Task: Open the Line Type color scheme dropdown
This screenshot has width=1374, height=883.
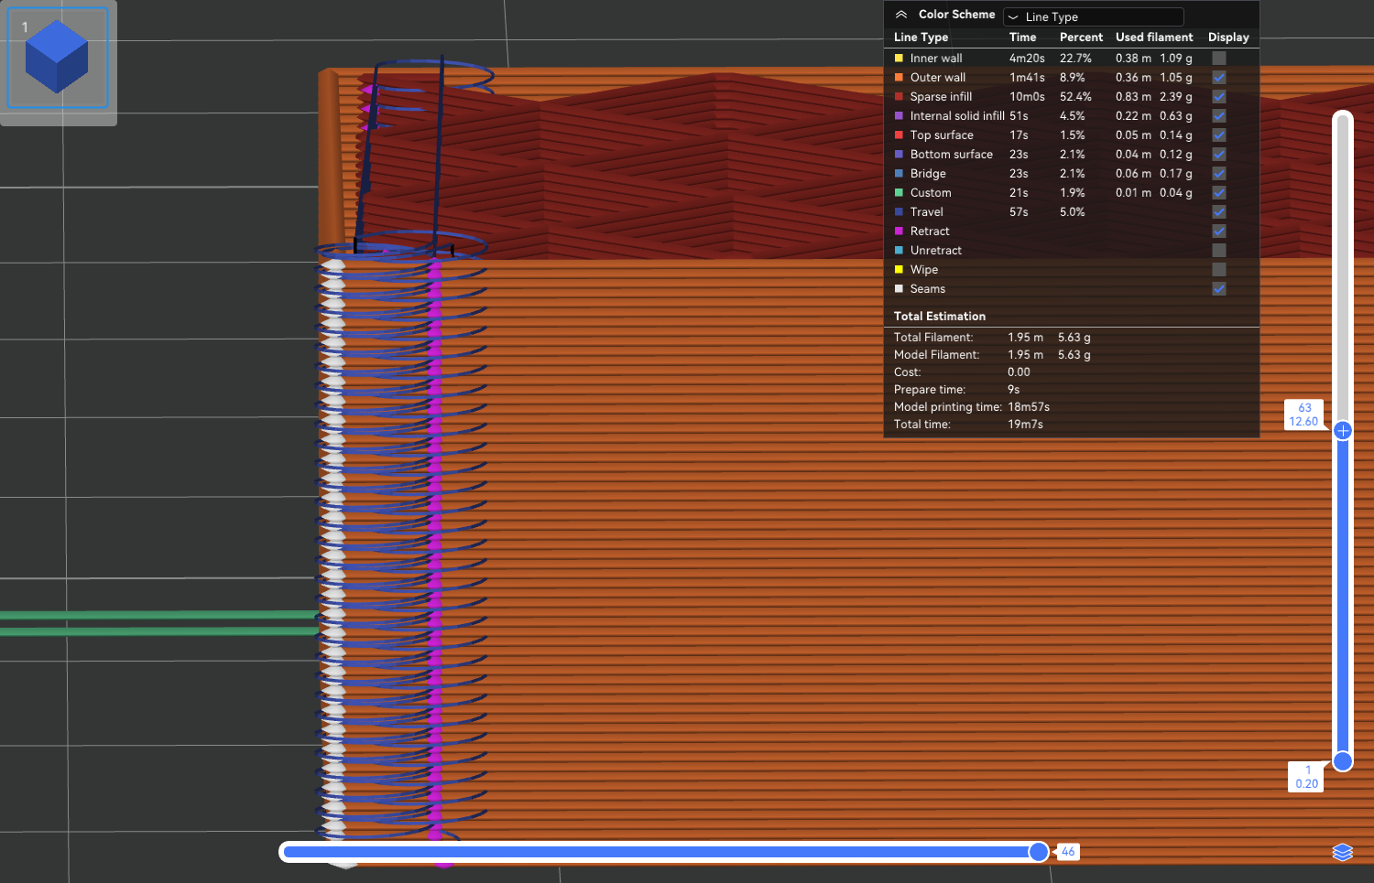Action: click(1094, 16)
